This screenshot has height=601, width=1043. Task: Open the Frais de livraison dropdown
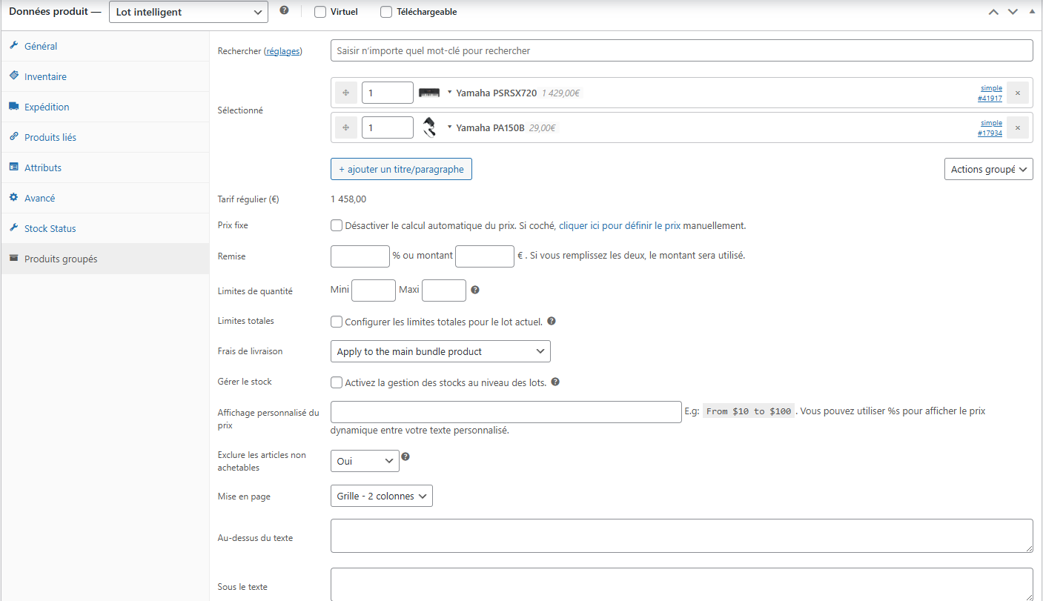click(x=440, y=351)
